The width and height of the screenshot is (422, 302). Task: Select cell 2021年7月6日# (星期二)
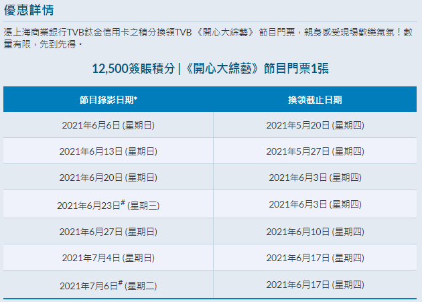109,285
